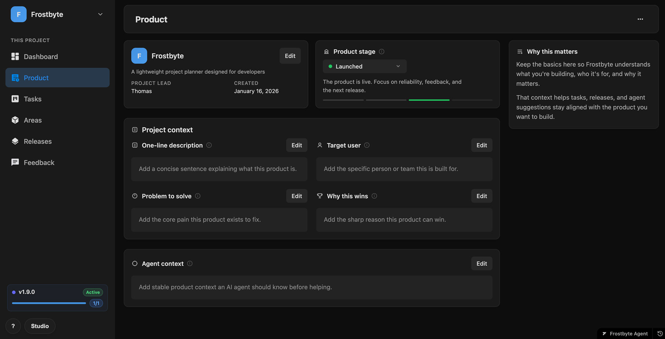Click the One-line description placeholder field
The width and height of the screenshot is (665, 339).
[x=219, y=169]
